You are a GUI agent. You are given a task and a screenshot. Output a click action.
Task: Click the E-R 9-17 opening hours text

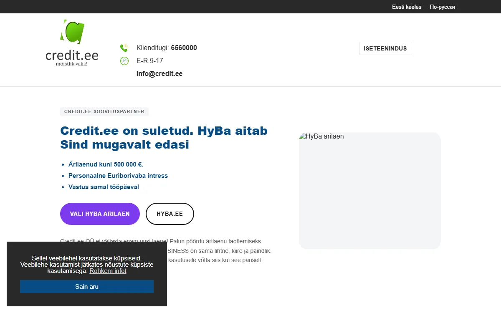[x=150, y=61]
